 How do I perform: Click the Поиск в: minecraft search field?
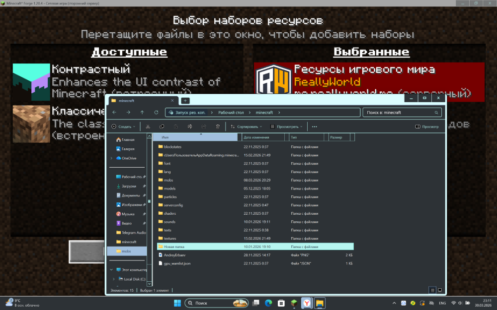(x=402, y=113)
